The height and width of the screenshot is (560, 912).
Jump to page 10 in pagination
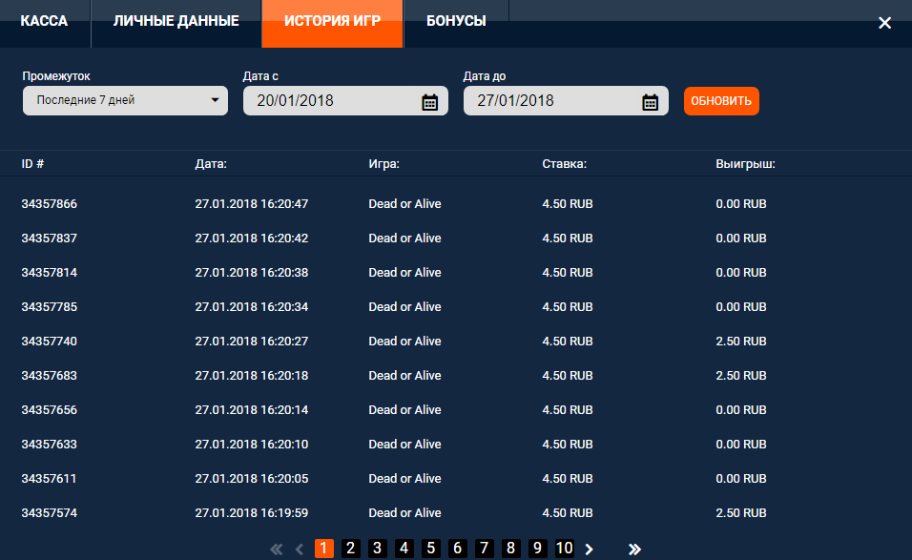click(564, 548)
